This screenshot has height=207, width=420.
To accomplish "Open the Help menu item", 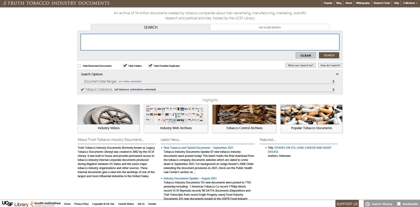I will coord(396,3).
